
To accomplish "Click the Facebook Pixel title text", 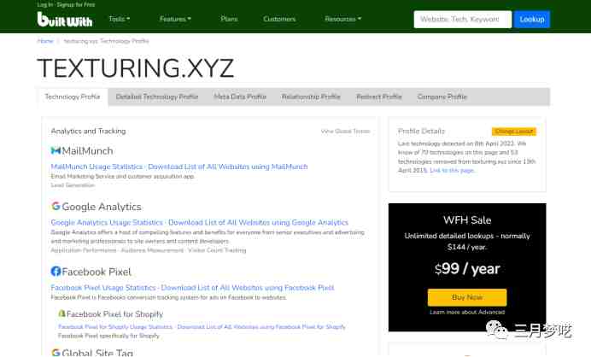I will pyautogui.click(x=97, y=272).
